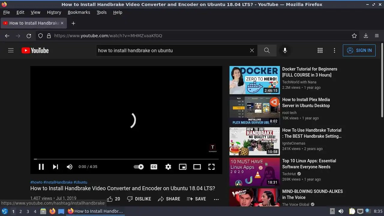Close the Handbrake YouTube tab
The width and height of the screenshot is (384, 216).
(x=62, y=23)
